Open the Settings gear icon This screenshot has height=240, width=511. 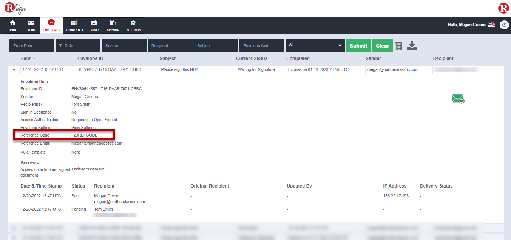133,25
